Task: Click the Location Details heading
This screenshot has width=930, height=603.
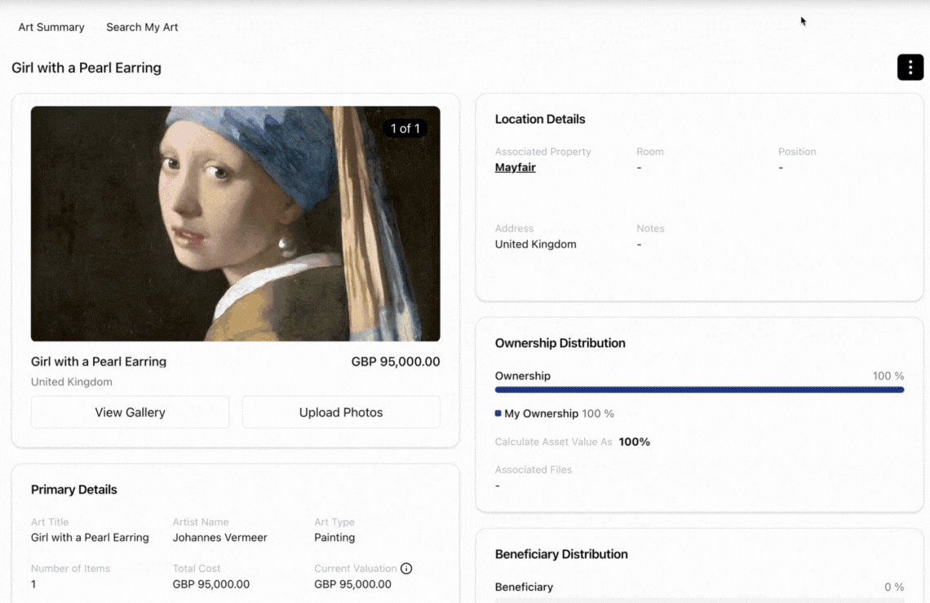Action: pos(540,119)
